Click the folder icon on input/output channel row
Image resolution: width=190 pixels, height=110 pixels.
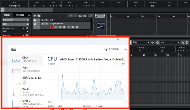click(x=35, y=20)
